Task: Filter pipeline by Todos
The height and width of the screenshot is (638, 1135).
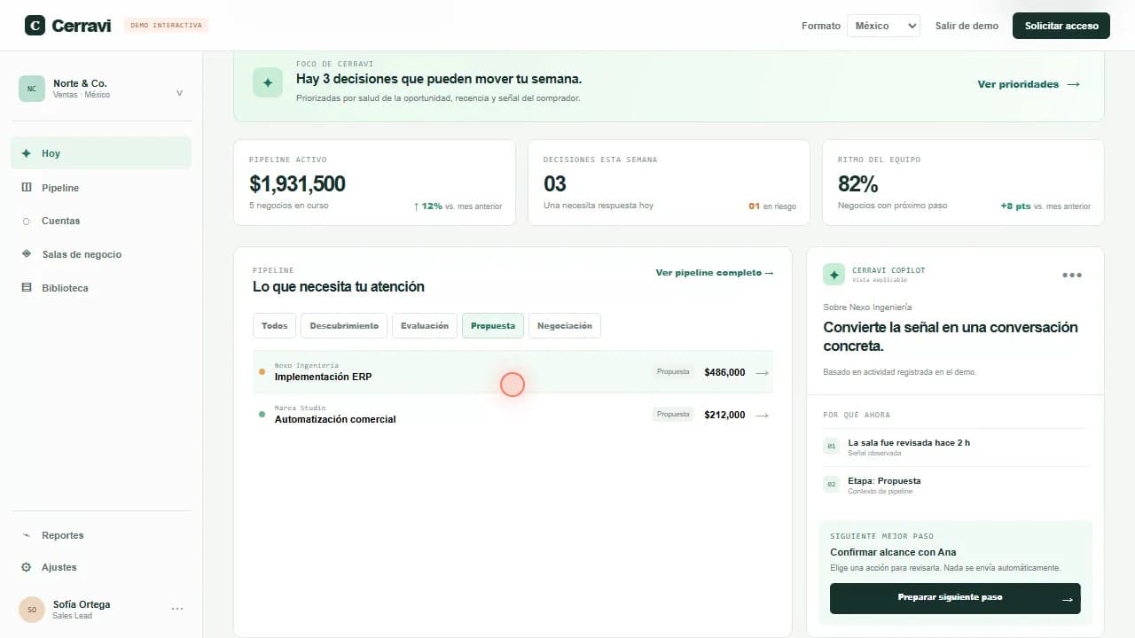Action: point(275,326)
